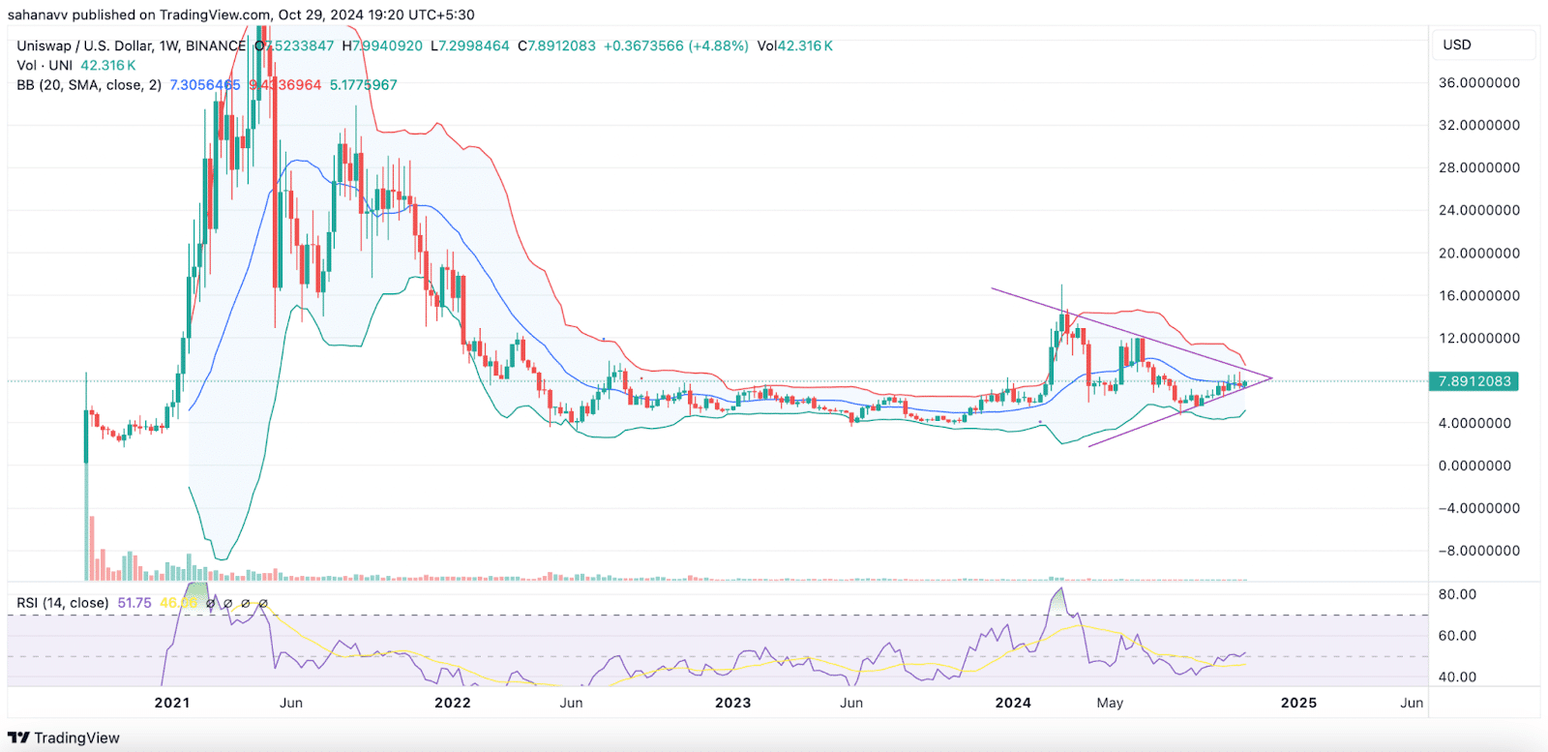Open the USD currency selector
Image resolution: width=1548 pixels, height=752 pixels.
coord(1481,45)
